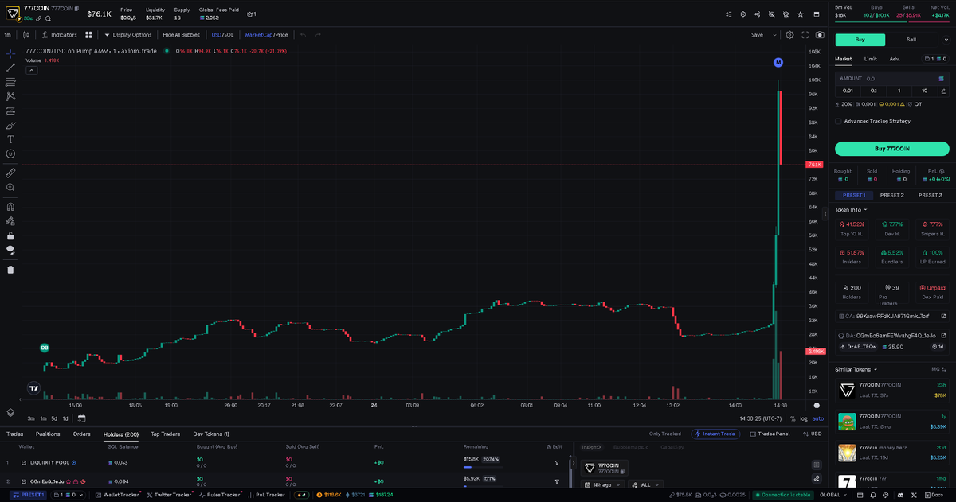Toggle percent scale on chart

(x=793, y=418)
